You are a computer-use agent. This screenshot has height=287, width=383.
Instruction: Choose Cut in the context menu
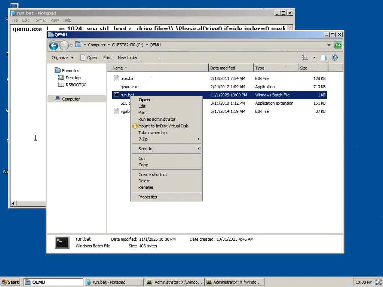(166, 158)
